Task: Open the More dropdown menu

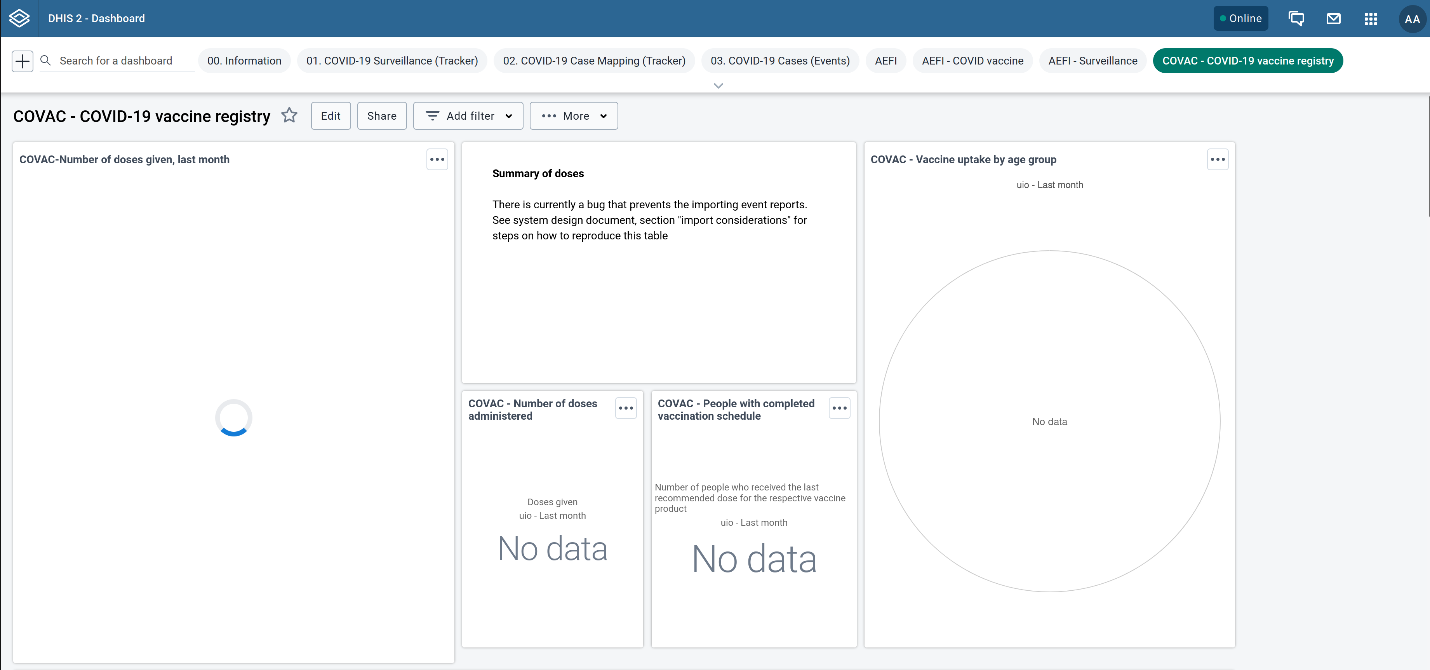Action: 574,115
